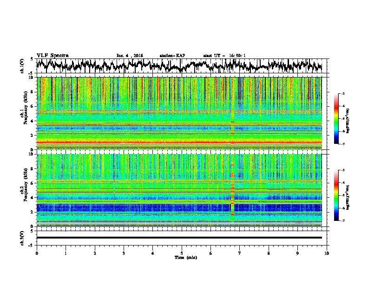Click the red 1 kHz band in ch.1 spectrogram
This screenshot has width=368, height=284.
[179, 142]
